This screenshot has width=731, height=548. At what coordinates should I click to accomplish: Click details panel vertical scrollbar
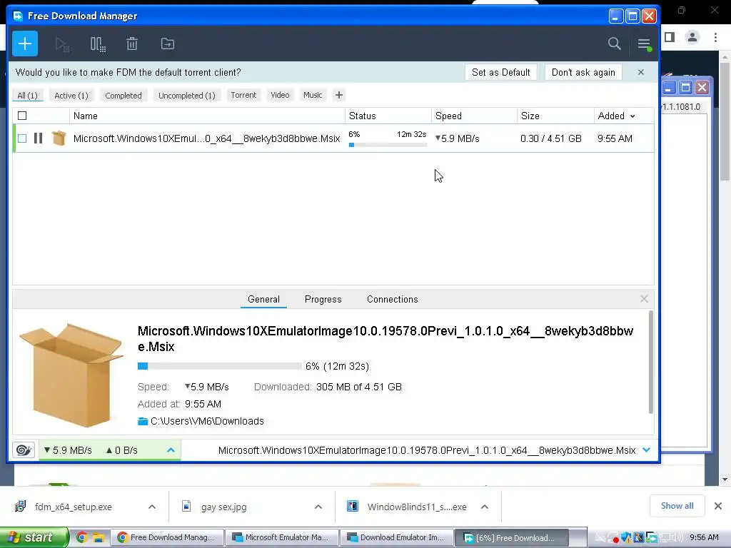651,362
